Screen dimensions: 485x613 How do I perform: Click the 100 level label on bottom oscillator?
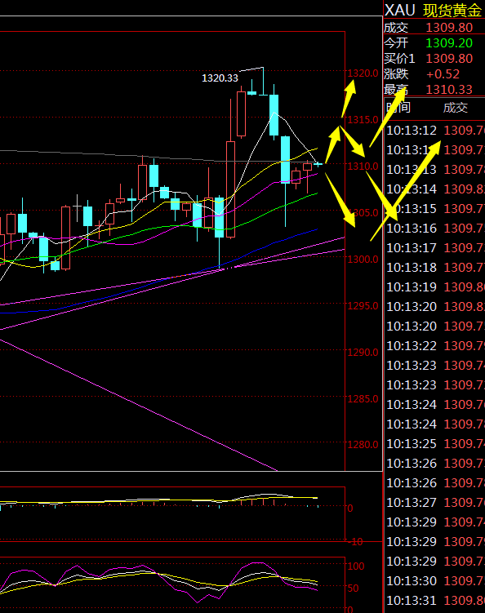[355, 566]
